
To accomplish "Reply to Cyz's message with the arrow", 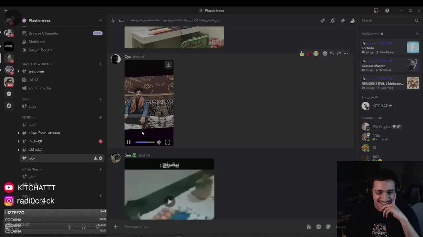I will click(332, 53).
